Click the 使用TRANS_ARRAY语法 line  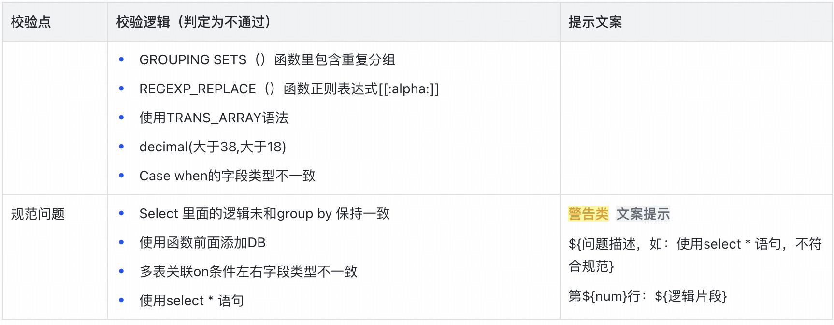pyautogui.click(x=214, y=118)
